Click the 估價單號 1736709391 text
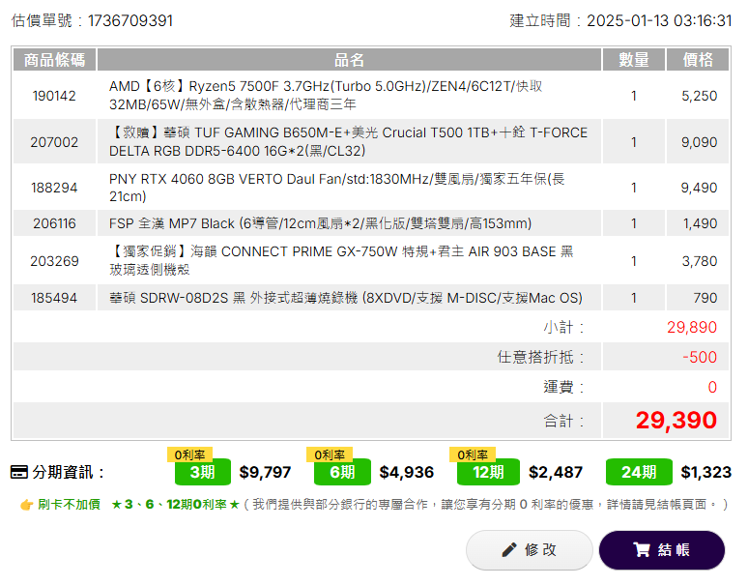 coord(92,20)
